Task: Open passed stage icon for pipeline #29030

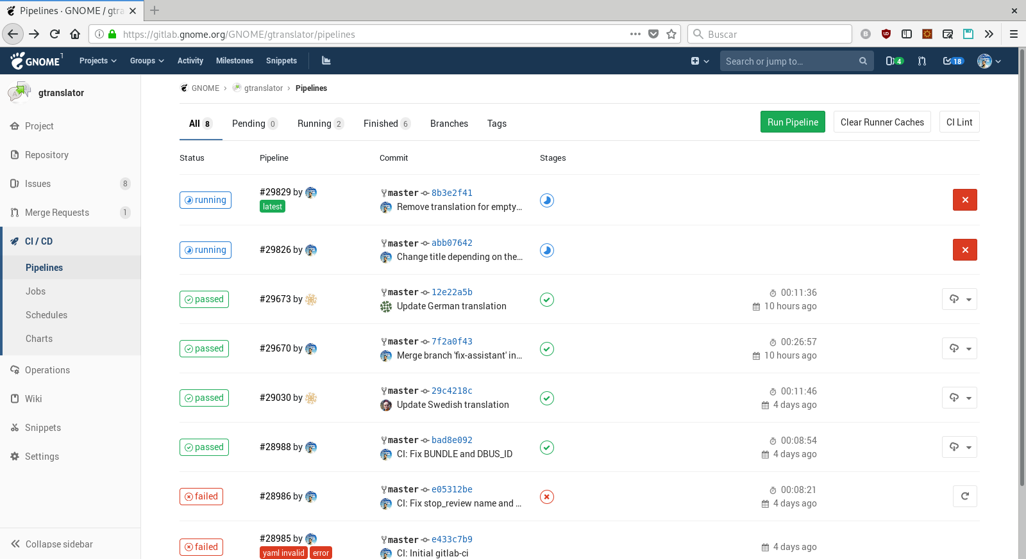Action: tap(547, 398)
